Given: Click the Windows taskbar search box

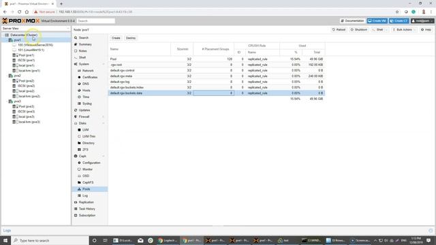Looking at the screenshot, I should point(50,240).
